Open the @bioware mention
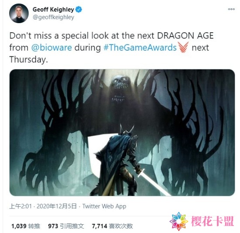Image resolution: width=240 pixels, height=233 pixels. click(51, 48)
